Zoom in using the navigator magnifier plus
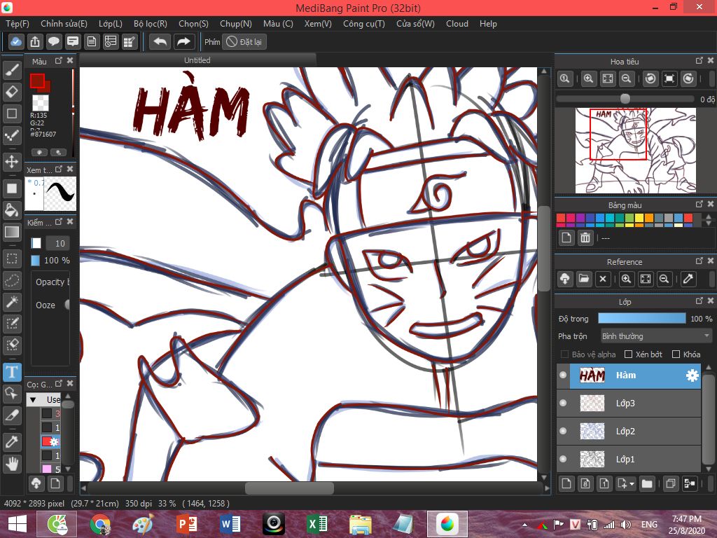This screenshot has width=717, height=538. tap(588, 78)
